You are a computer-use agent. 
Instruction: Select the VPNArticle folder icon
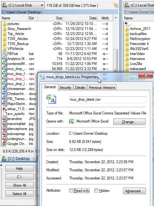(x=4, y=49)
